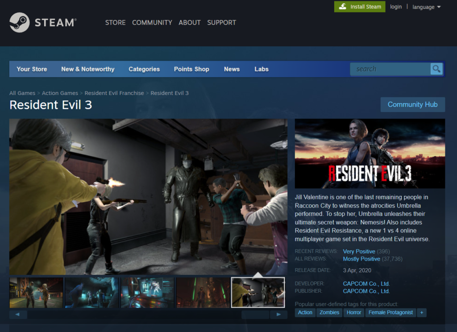Select the Action tag
This screenshot has width=457, height=332.
tap(305, 312)
